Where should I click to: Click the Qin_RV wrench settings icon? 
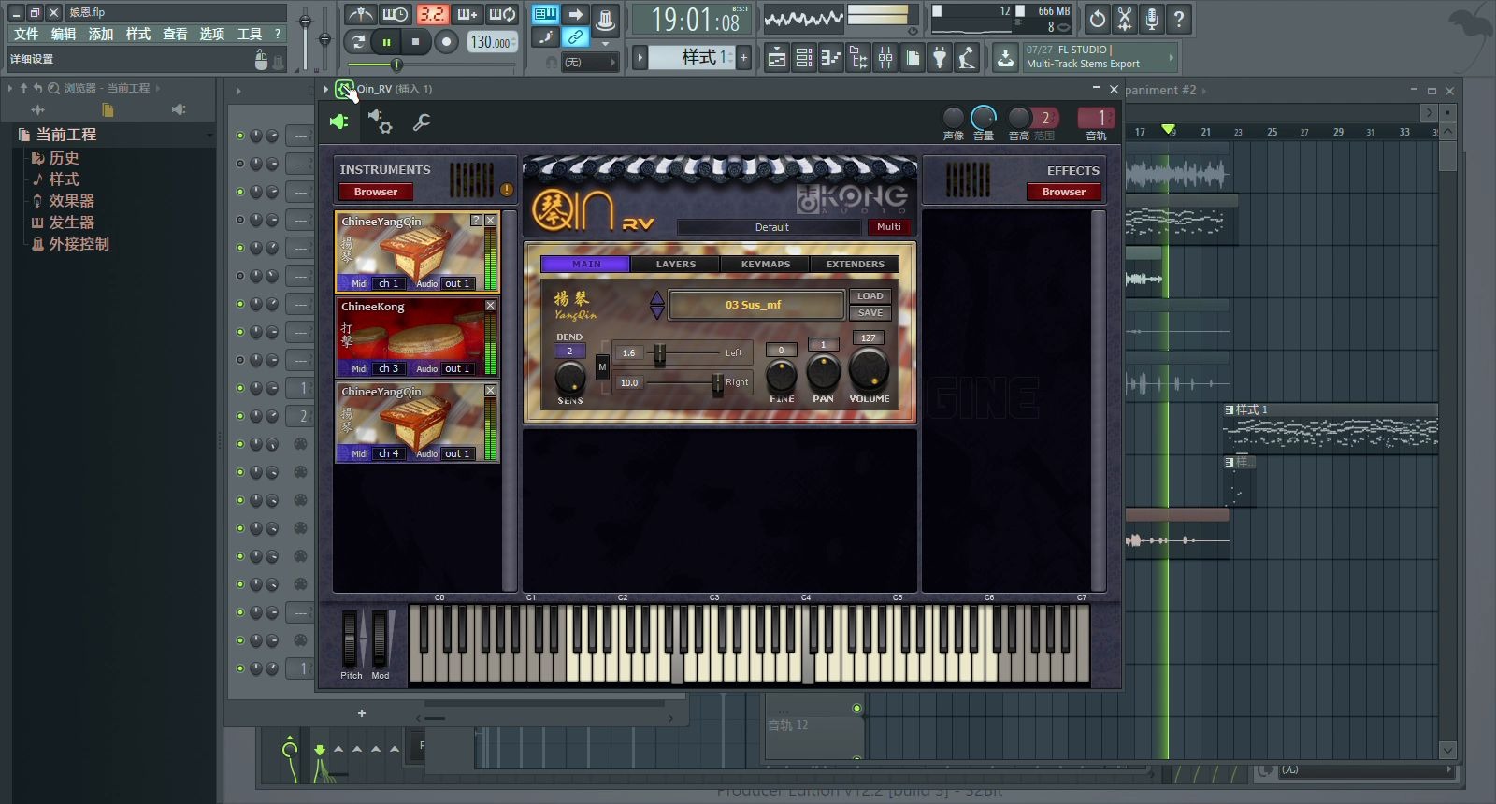click(422, 122)
